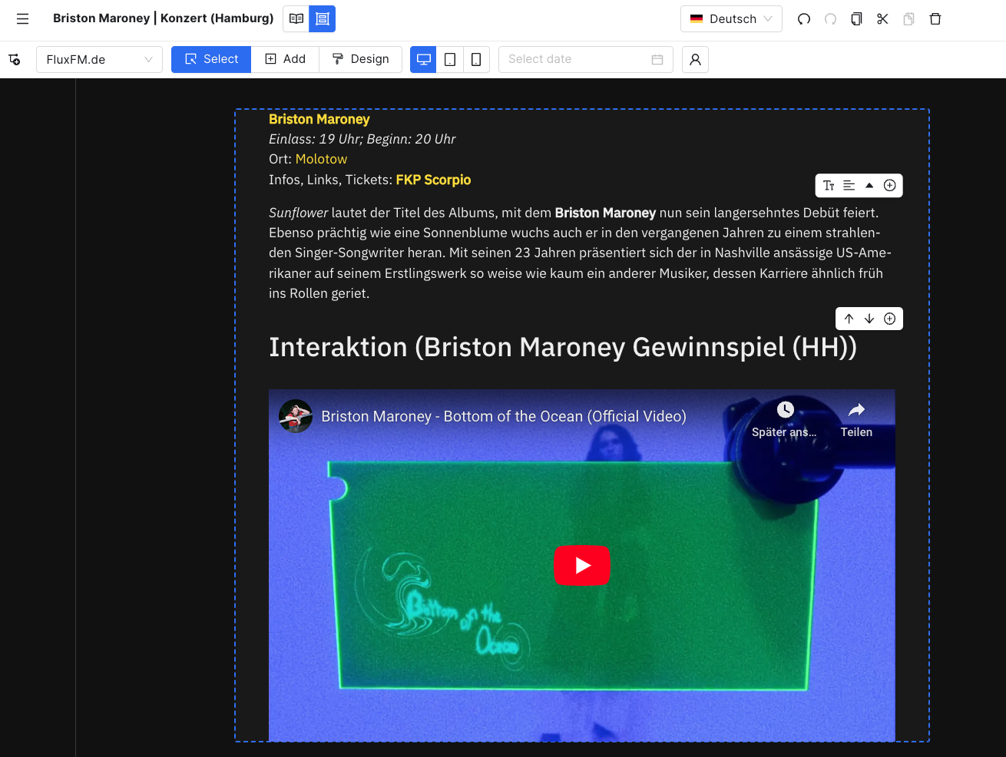Open the video title Bottom of the Ocean
This screenshot has height=757, width=1006.
[x=504, y=416]
